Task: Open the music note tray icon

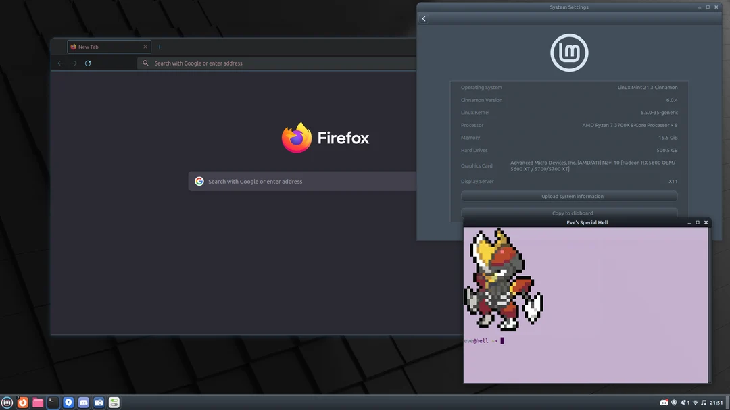Action: point(704,402)
